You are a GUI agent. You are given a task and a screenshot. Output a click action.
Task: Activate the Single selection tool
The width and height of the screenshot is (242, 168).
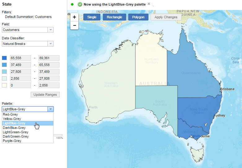(92, 17)
